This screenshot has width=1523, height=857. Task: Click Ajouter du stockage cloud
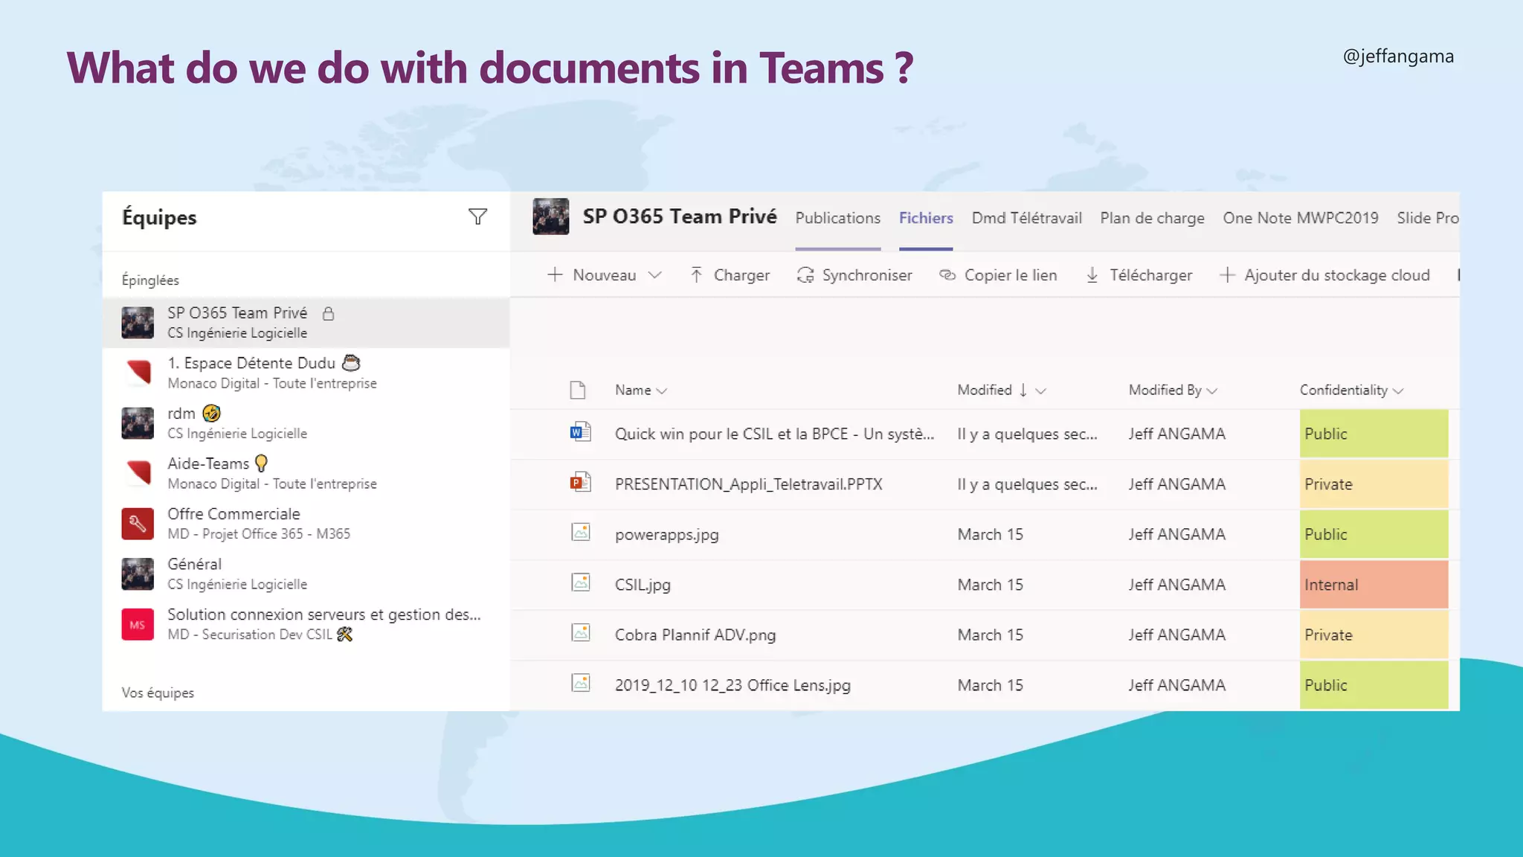click(x=1337, y=275)
